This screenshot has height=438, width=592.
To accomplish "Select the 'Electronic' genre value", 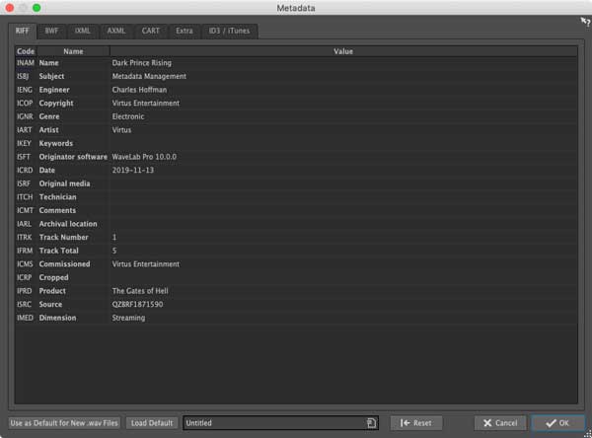I will [128, 116].
